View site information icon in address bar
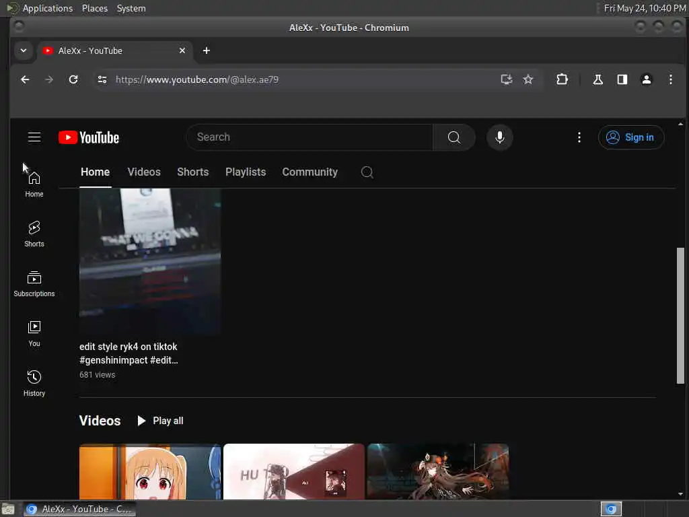 (x=102, y=79)
